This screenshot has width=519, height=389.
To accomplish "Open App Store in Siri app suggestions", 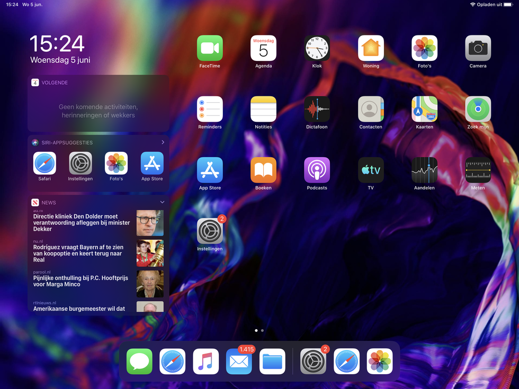I will pos(153,163).
